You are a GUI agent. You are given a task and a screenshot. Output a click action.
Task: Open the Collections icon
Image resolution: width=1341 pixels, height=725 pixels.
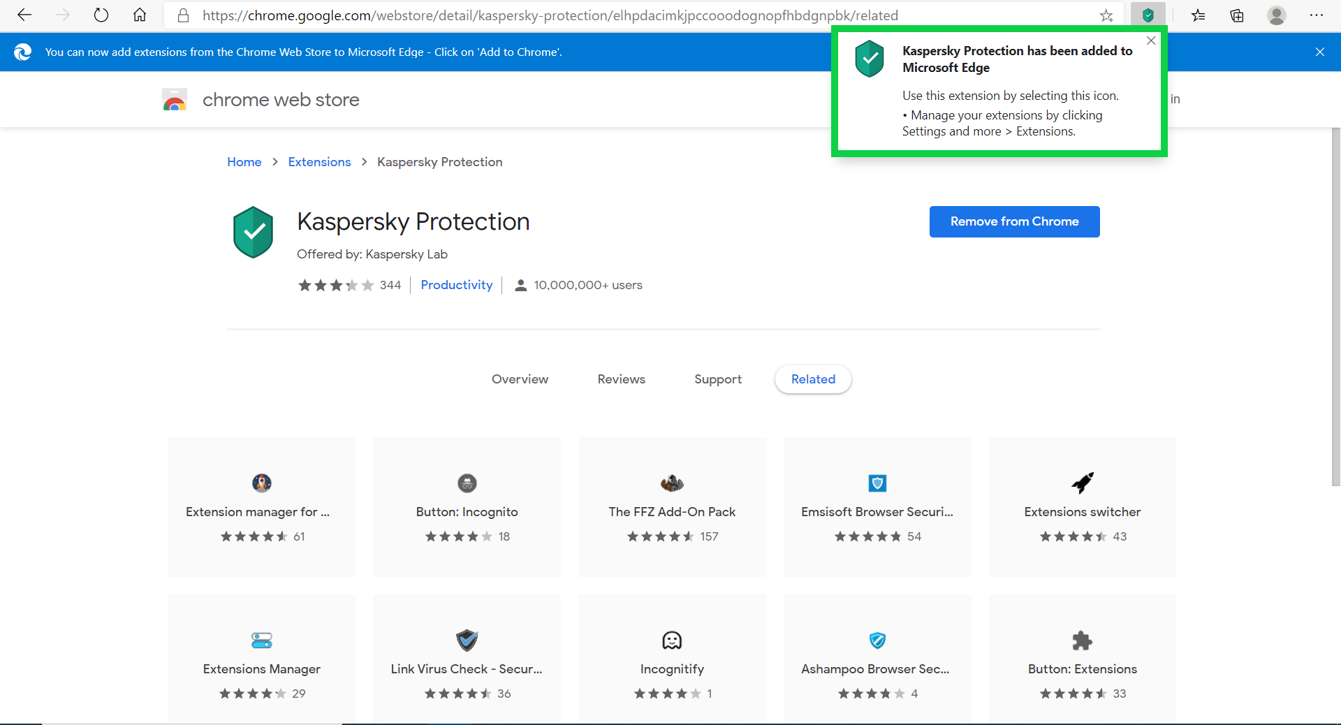click(x=1237, y=15)
